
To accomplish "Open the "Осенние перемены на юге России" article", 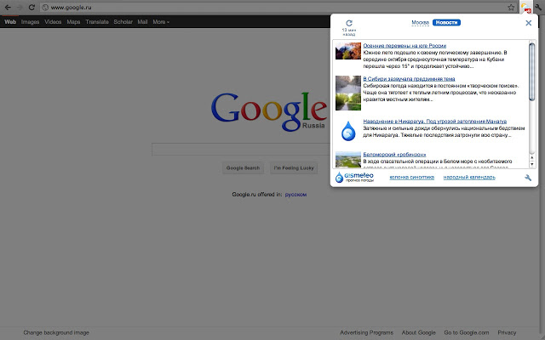I will tap(404, 45).
